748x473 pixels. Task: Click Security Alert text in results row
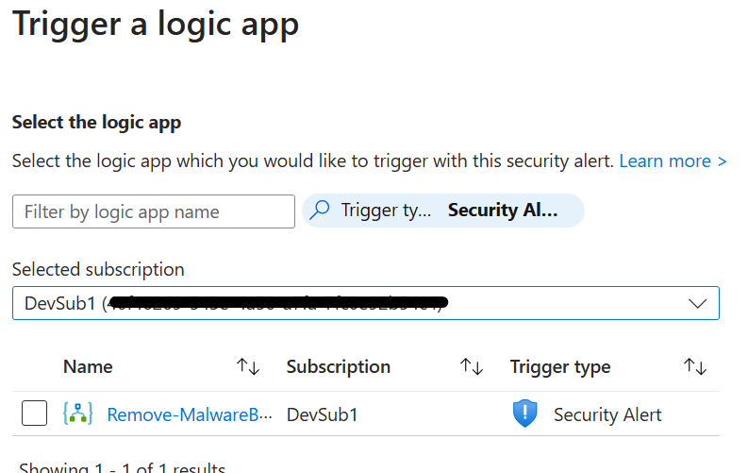click(x=607, y=414)
